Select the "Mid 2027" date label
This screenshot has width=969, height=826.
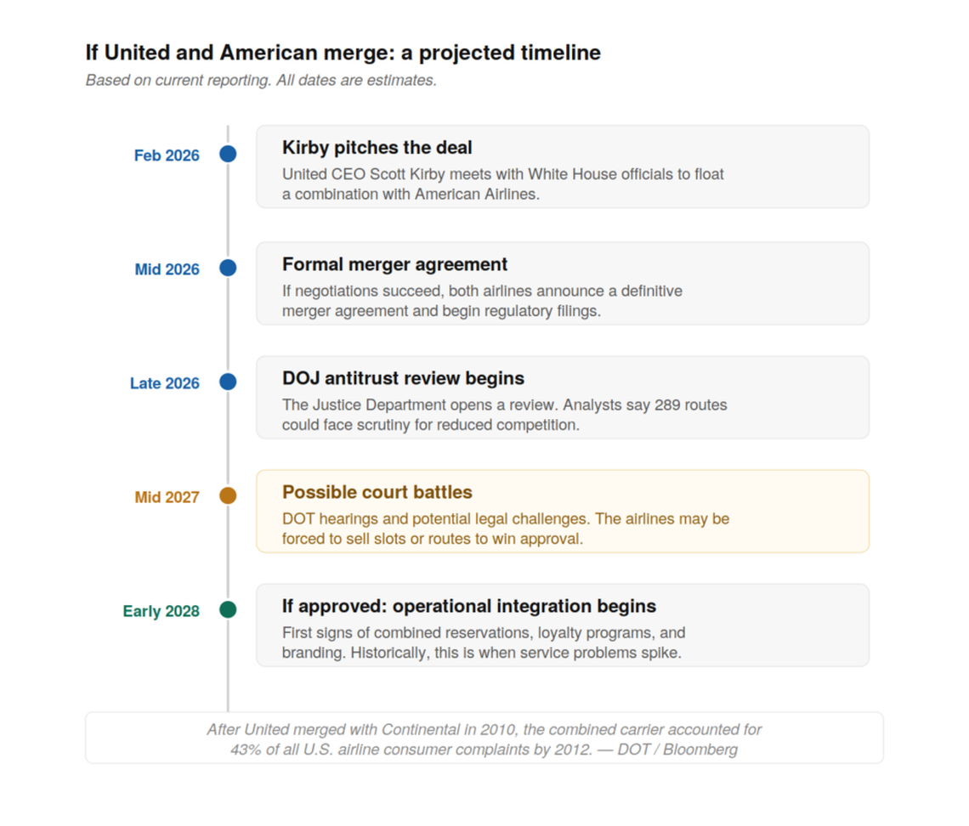pos(167,497)
